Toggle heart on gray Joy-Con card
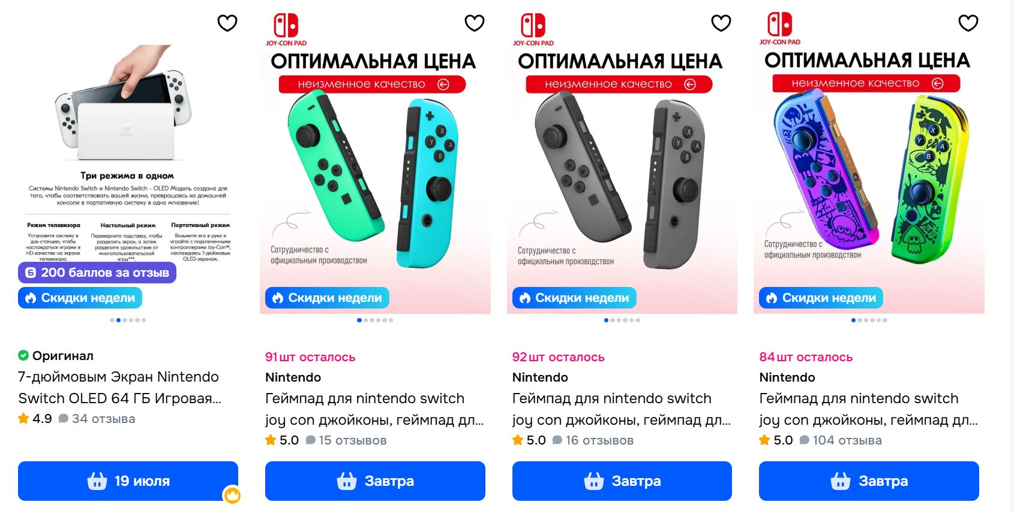1014x511 pixels. pos(721,23)
